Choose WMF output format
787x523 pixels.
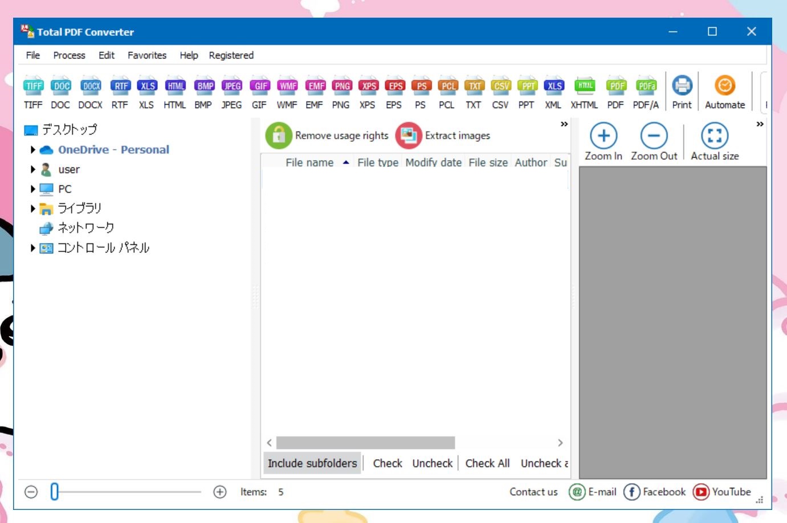coord(287,92)
